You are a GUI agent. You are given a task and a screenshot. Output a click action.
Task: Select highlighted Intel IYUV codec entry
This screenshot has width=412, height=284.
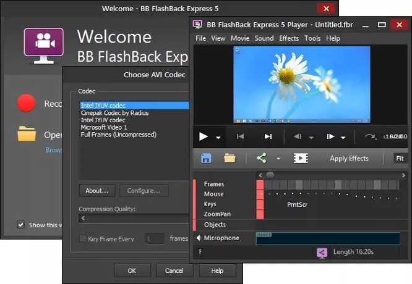[134, 106]
